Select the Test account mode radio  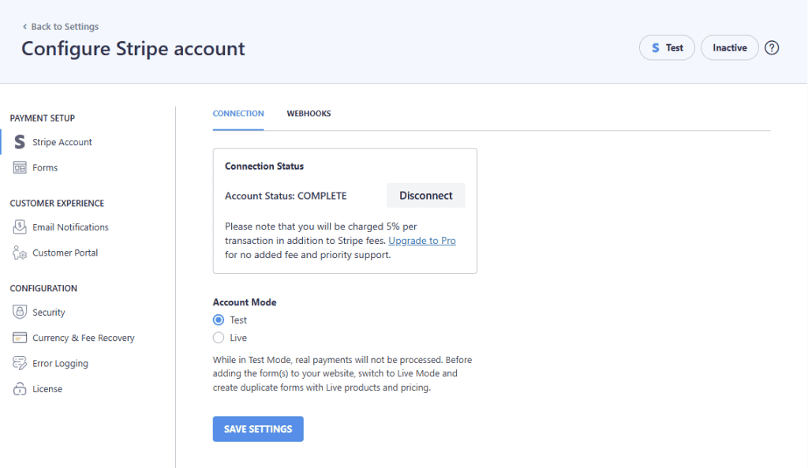[218, 320]
